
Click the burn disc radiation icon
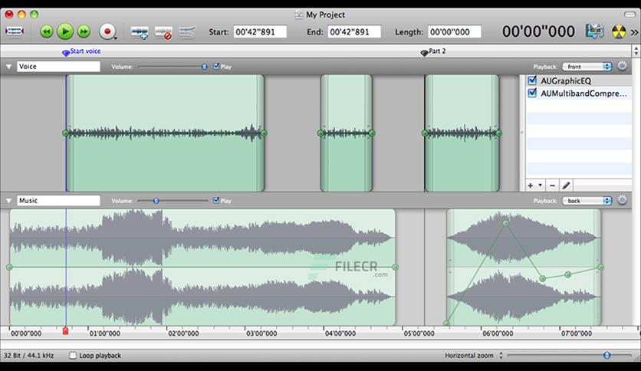click(618, 31)
